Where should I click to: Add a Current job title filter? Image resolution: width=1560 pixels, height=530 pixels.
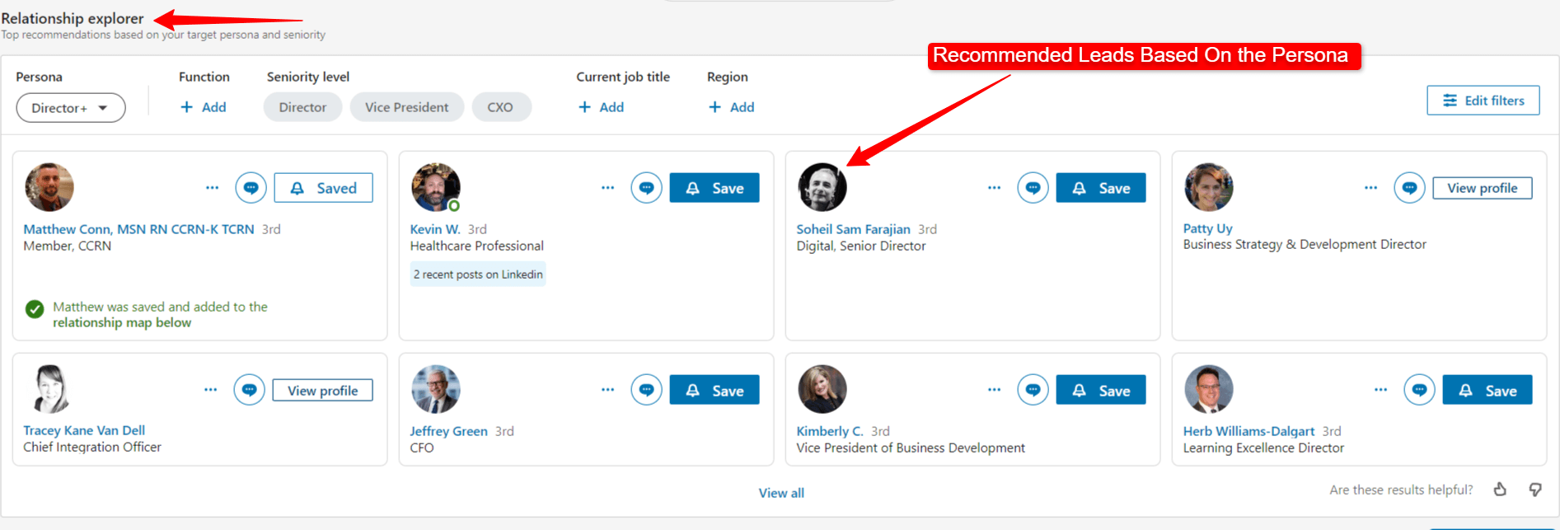602,107
